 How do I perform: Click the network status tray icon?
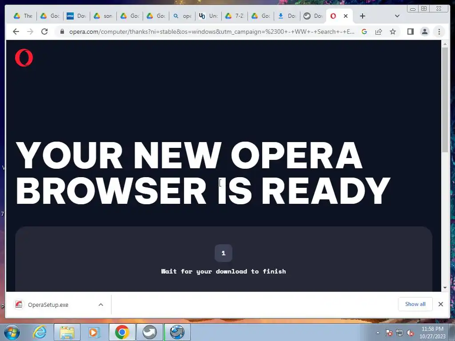click(399, 333)
